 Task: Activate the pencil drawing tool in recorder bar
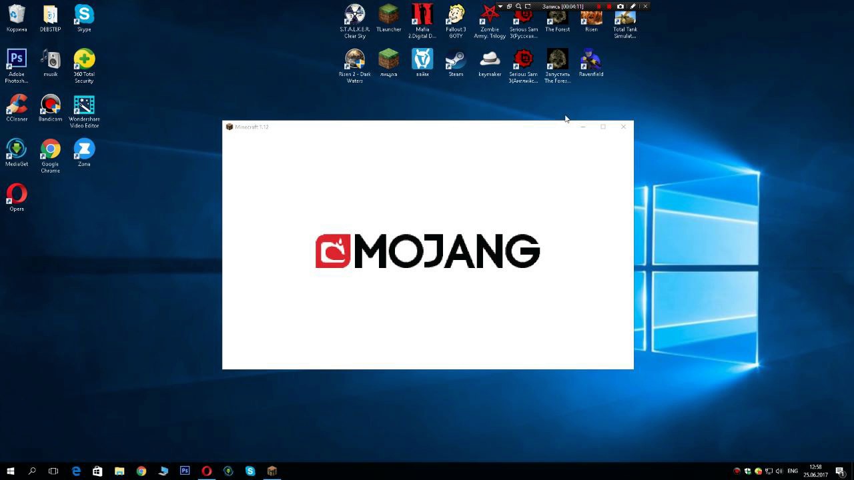click(x=633, y=7)
